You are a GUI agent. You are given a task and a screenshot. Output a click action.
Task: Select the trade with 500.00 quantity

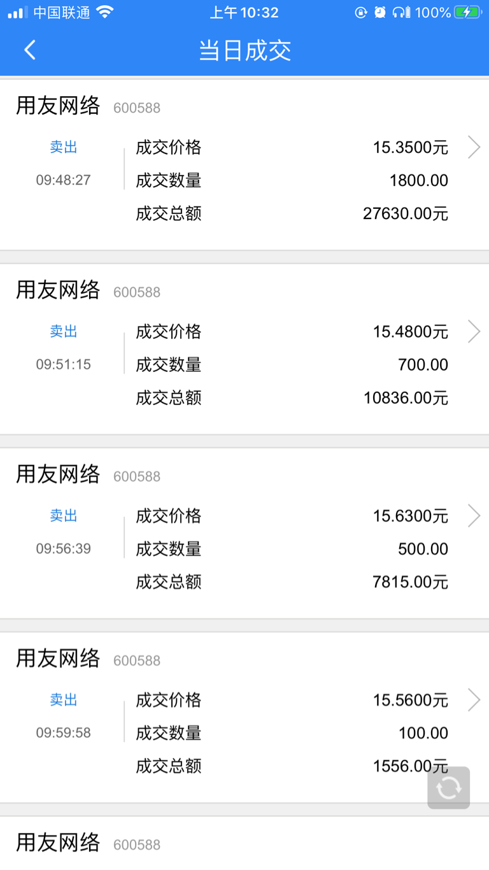[x=244, y=533]
